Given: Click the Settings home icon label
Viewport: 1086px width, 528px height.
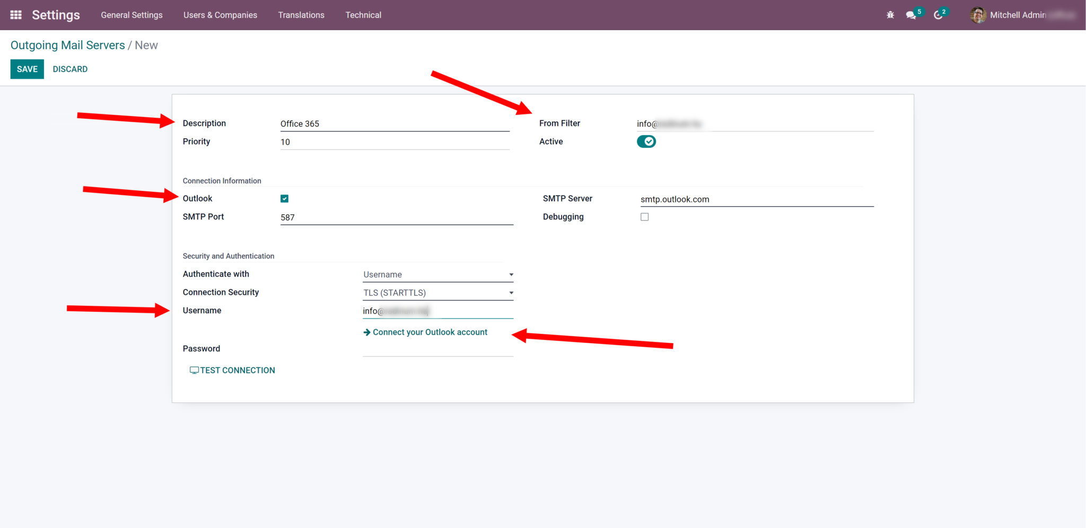Looking at the screenshot, I should click(x=56, y=15).
